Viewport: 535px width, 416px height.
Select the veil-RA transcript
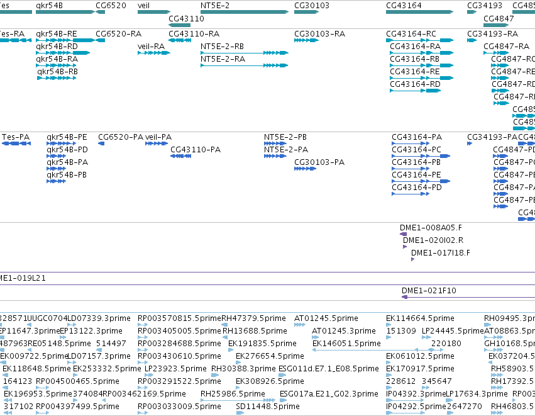click(154, 53)
